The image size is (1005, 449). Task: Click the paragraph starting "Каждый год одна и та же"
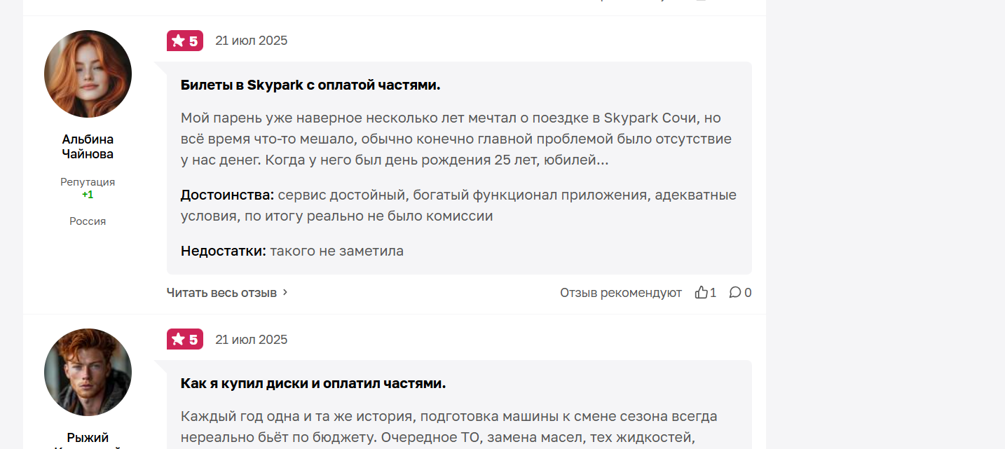click(449, 427)
